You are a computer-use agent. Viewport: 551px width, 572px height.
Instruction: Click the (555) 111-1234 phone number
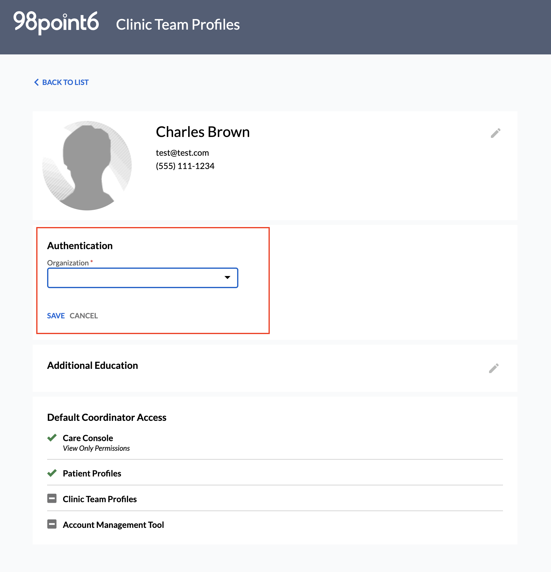(185, 166)
